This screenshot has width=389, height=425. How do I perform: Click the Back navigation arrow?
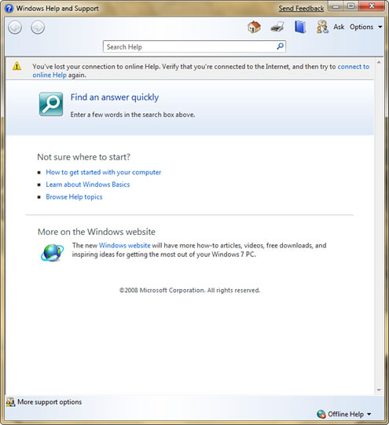(15, 27)
